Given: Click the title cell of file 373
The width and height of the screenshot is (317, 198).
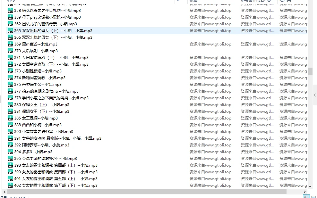Looking at the screenshot, I should point(210,71).
